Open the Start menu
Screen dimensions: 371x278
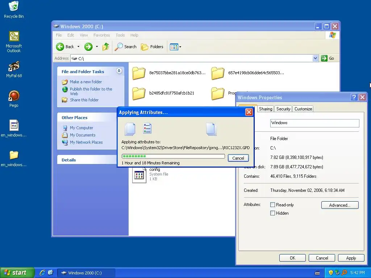[x=17, y=273]
